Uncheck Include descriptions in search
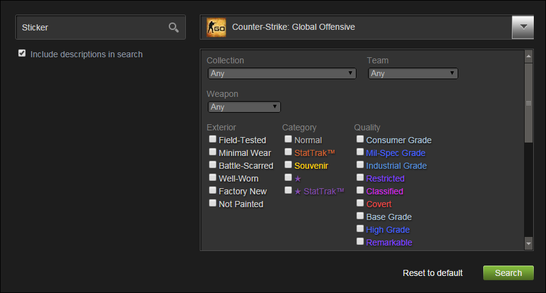The height and width of the screenshot is (293, 546). [x=23, y=54]
